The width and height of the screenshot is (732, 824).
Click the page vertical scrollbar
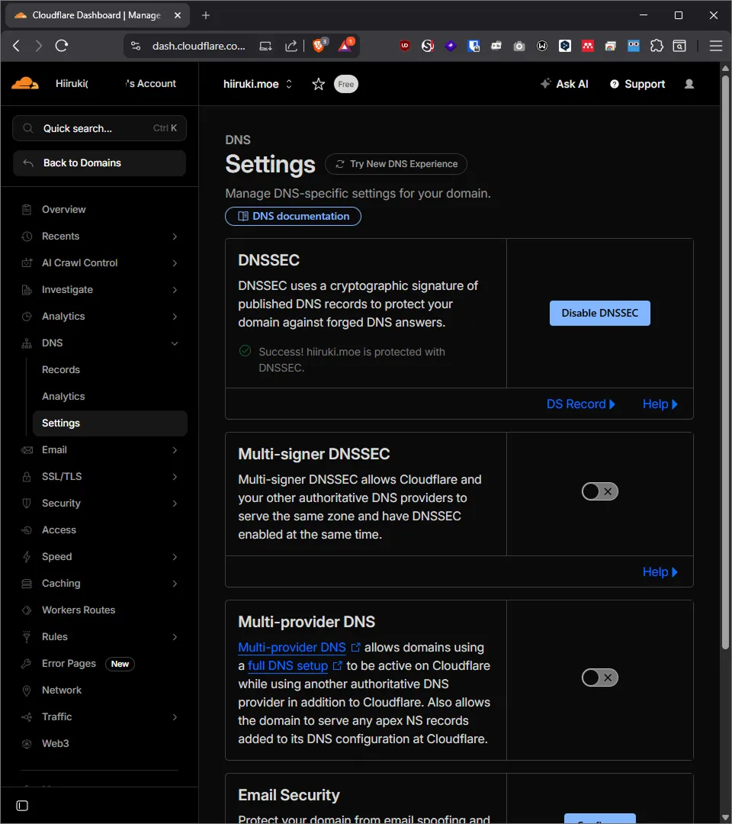(725, 362)
